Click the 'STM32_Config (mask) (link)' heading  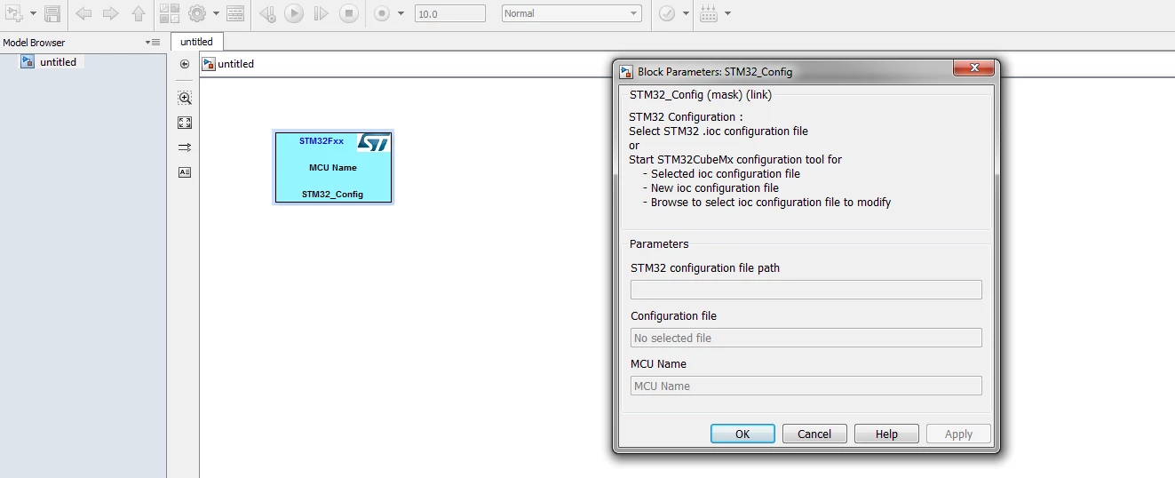701,94
